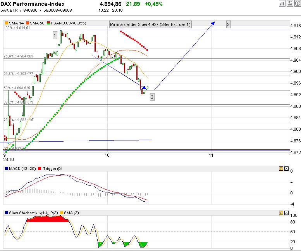Click the 76,4% : 4.904,605 Fibonacci label

[19, 56]
